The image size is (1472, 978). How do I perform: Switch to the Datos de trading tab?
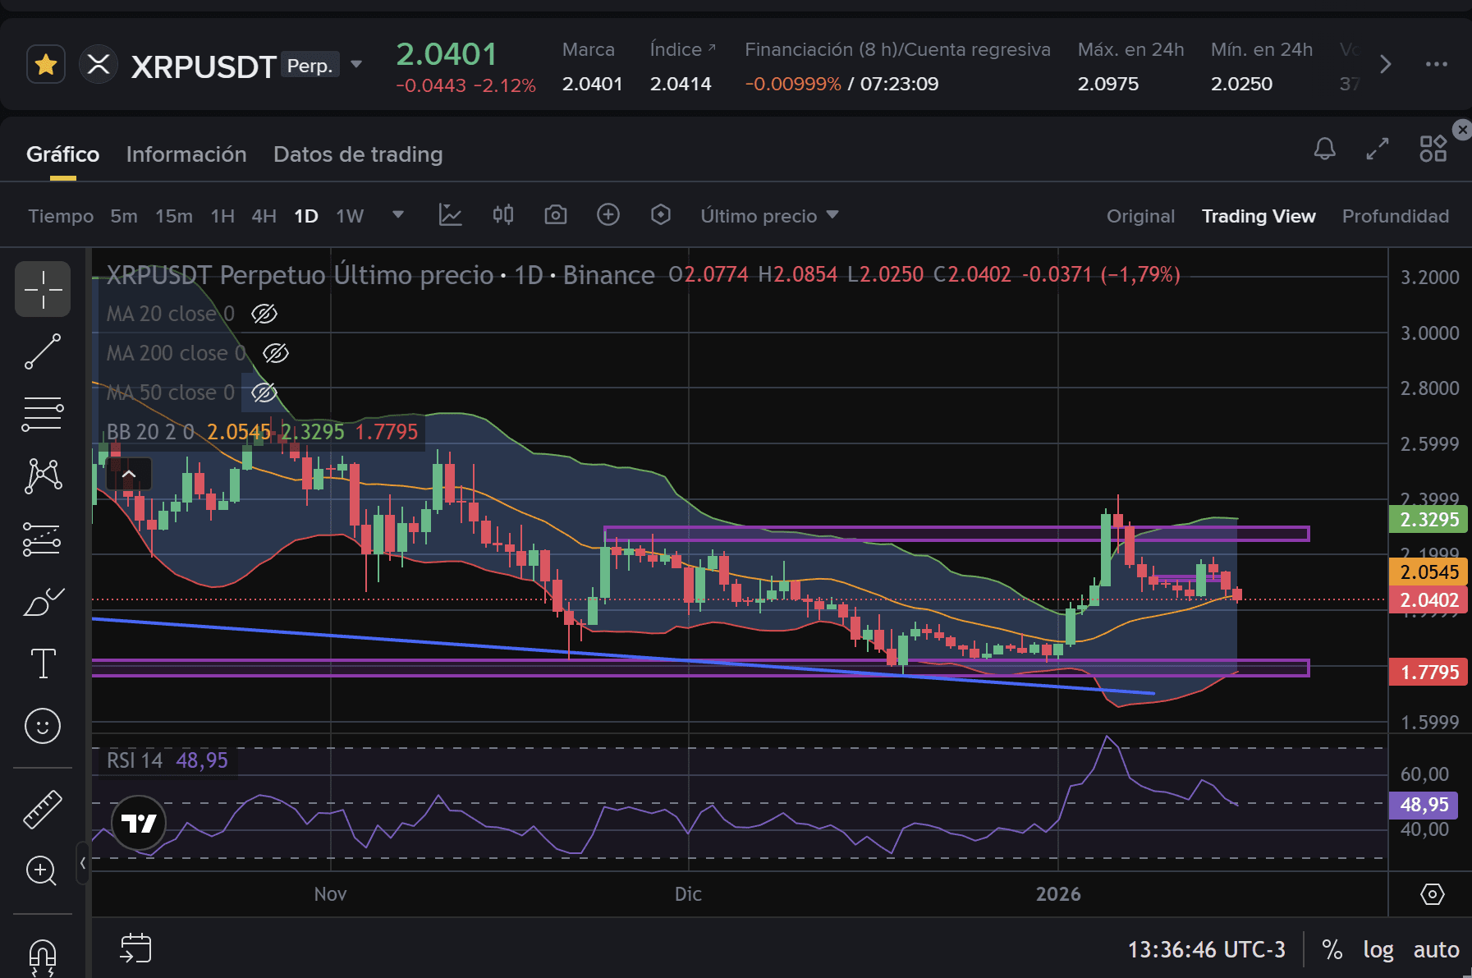(x=358, y=154)
